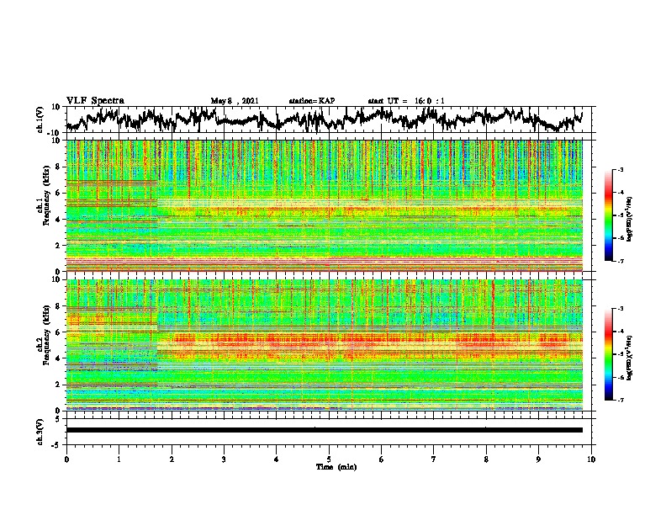Screen dimensions: 666x515
Task: Click the "4" tick on ch.2 frequency axis
Action: pyautogui.click(x=59, y=358)
